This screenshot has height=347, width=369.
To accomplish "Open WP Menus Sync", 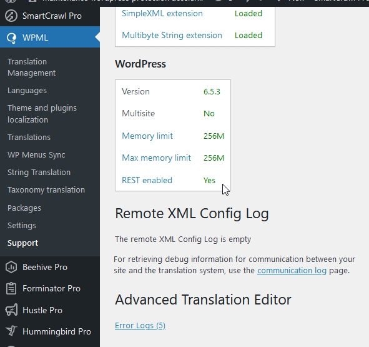I will point(36,155).
